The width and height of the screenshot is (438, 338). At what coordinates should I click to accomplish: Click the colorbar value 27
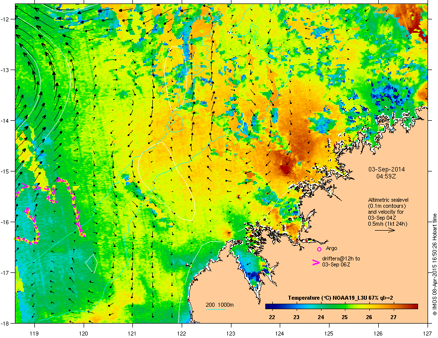[x=393, y=317]
